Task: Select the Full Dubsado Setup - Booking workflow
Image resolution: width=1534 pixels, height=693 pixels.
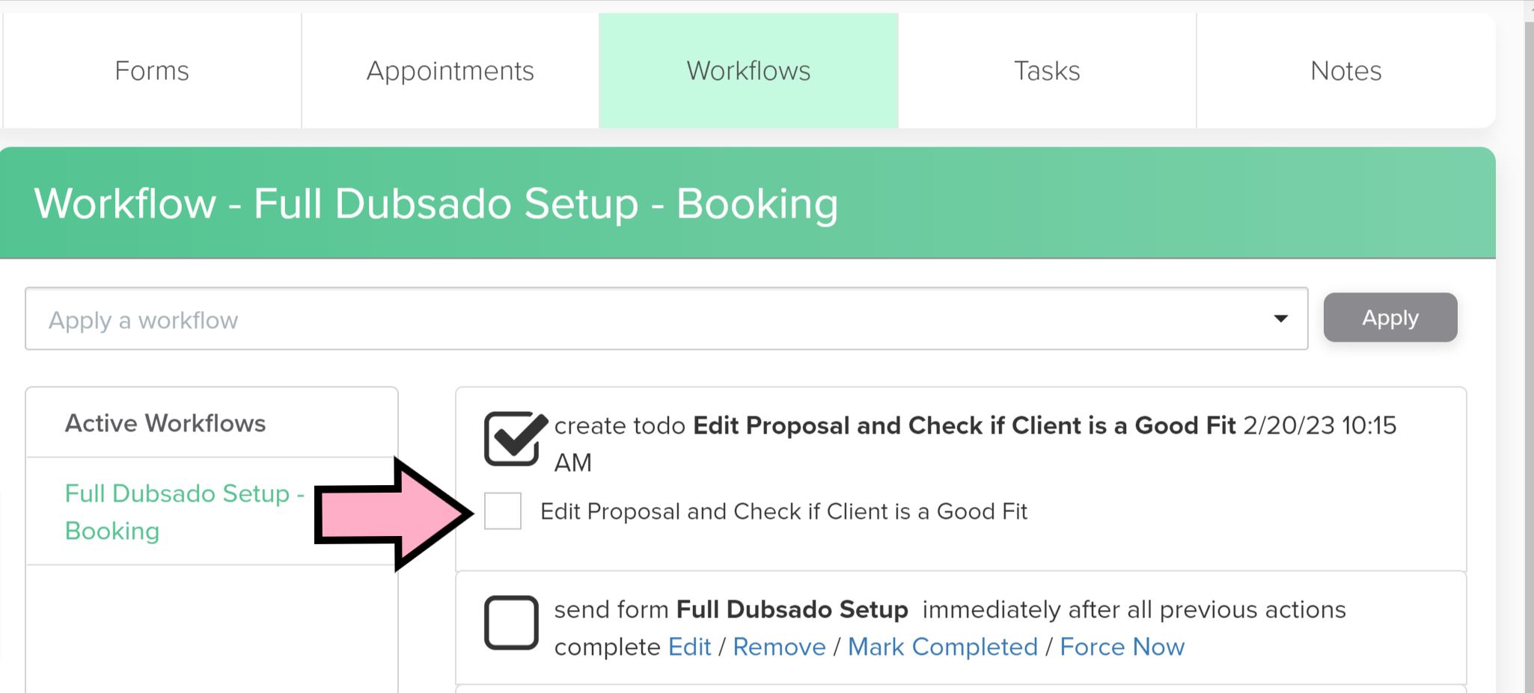Action: [x=183, y=512]
